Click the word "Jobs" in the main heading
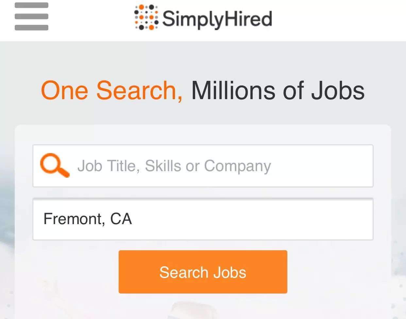 point(338,90)
